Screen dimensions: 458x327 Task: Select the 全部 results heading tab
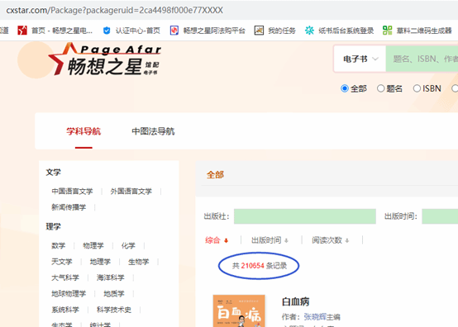click(x=215, y=175)
